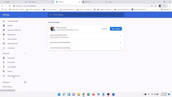Show more bookmarks overflow arrow

[158, 9]
